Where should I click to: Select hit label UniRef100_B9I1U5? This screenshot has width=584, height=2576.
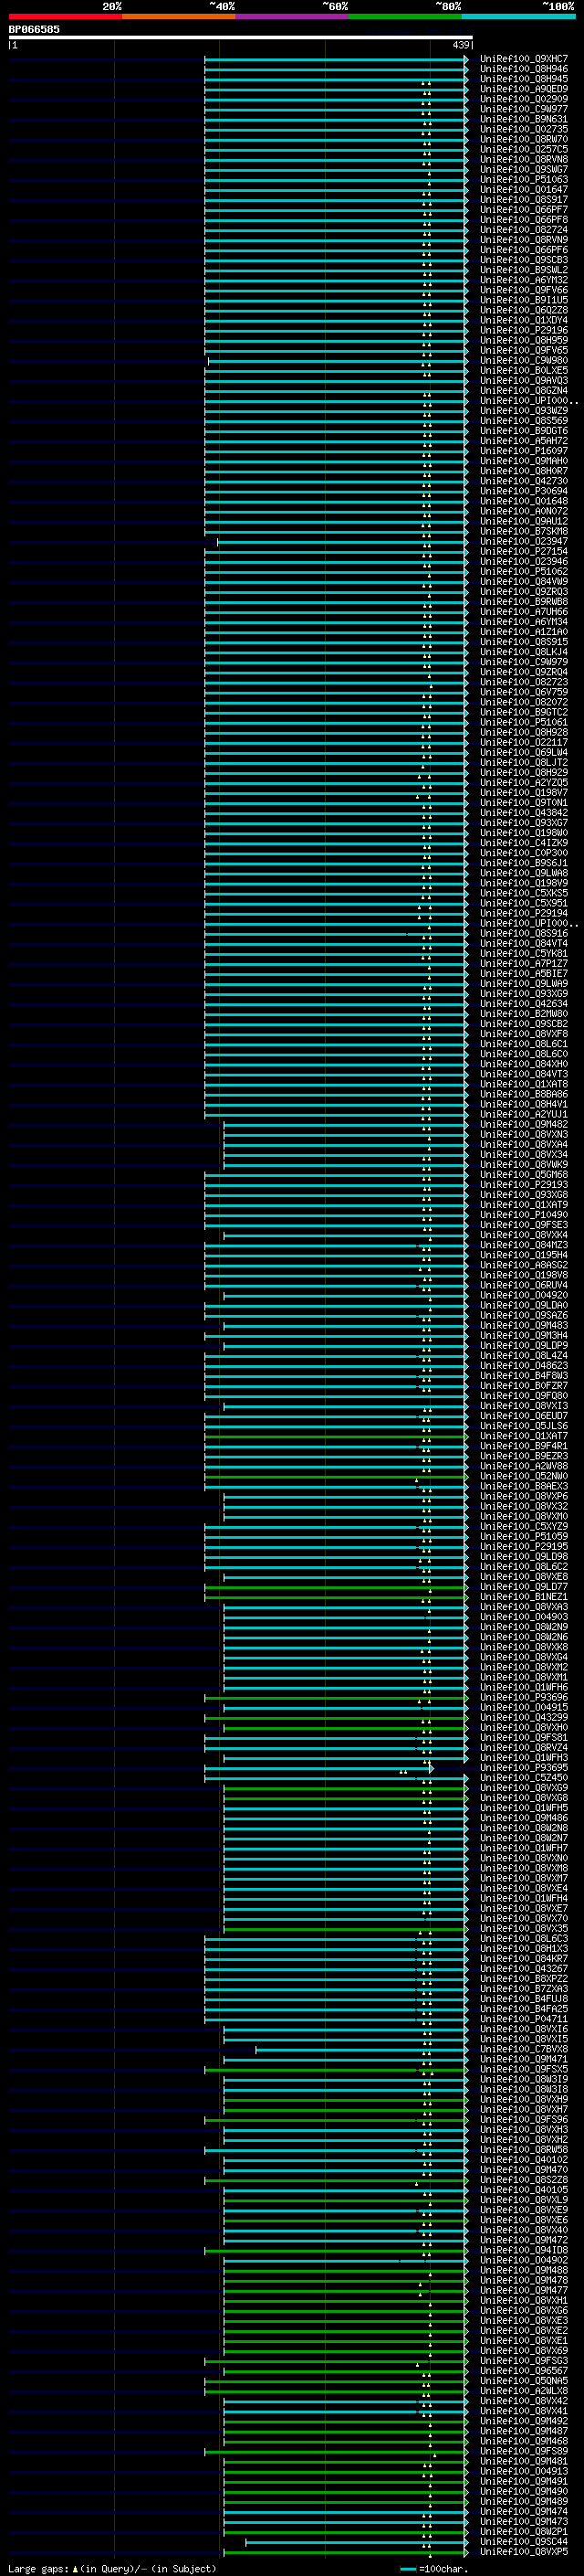[x=524, y=300]
